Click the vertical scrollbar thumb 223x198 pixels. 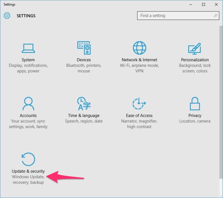click(x=221, y=102)
